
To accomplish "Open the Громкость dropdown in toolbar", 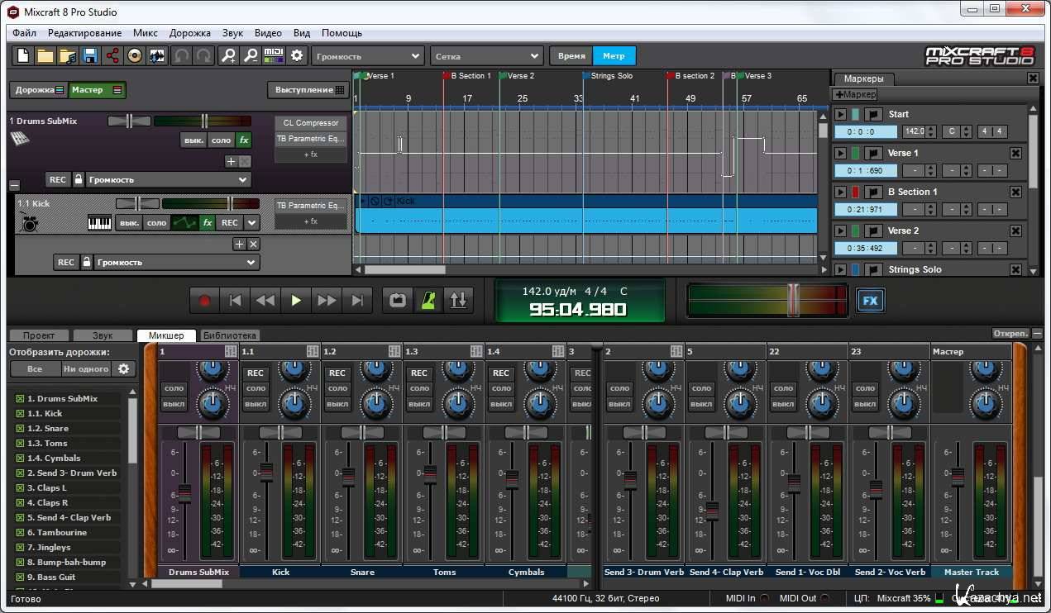I will 368,56.
